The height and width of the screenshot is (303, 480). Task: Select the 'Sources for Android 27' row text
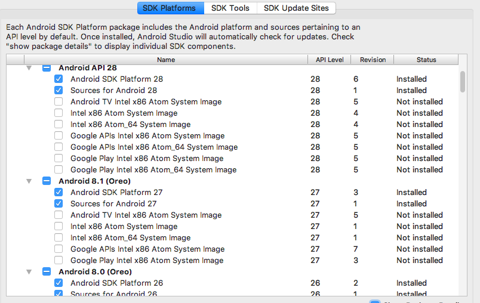(x=113, y=203)
